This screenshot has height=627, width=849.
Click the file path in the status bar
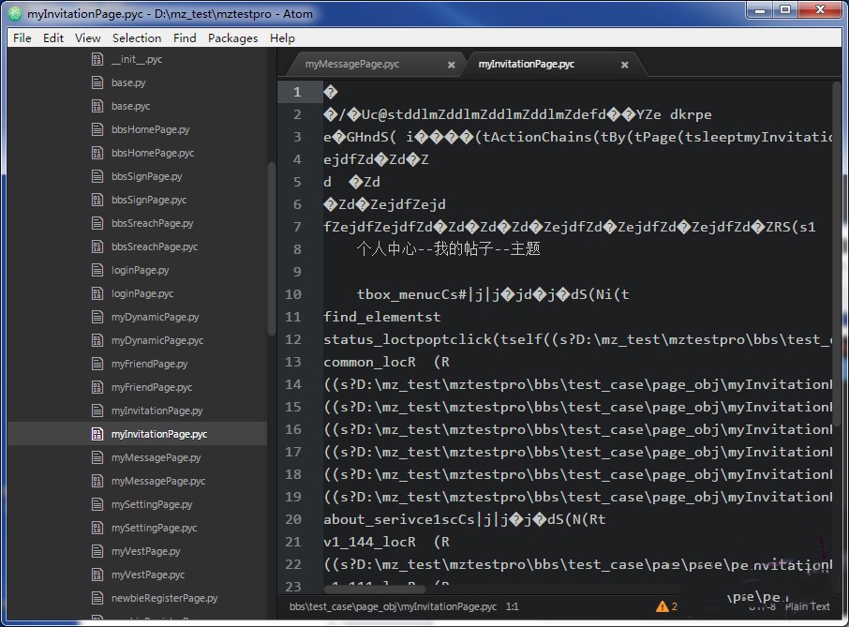click(393, 606)
